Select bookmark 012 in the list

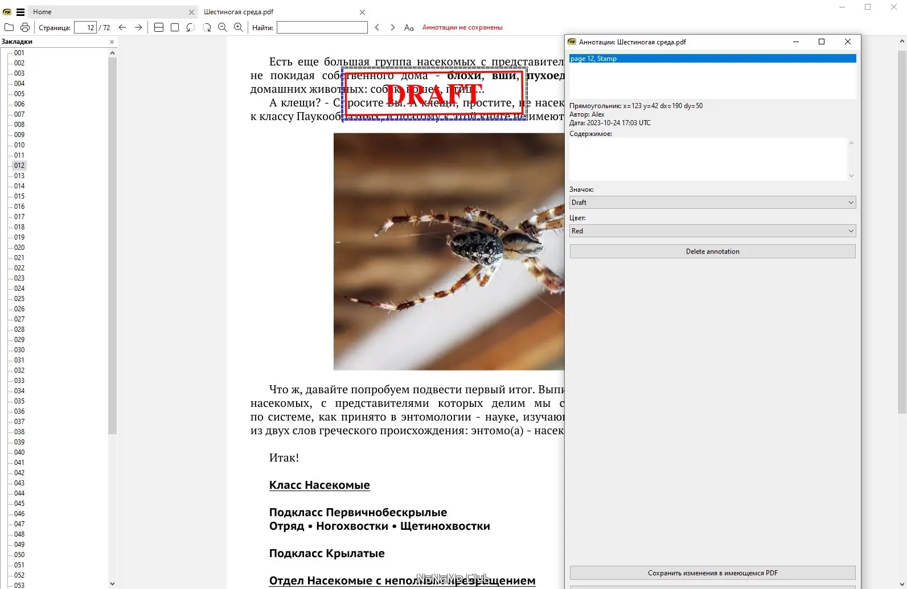[19, 166]
